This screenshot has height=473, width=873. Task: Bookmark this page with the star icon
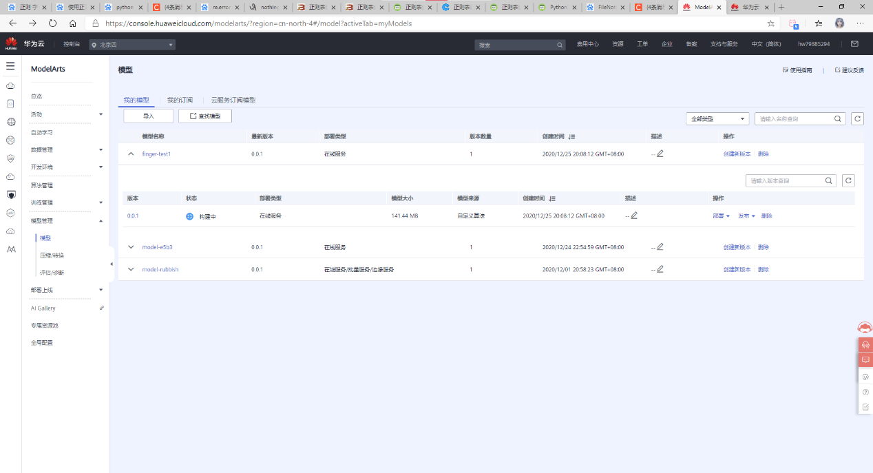[x=770, y=23]
